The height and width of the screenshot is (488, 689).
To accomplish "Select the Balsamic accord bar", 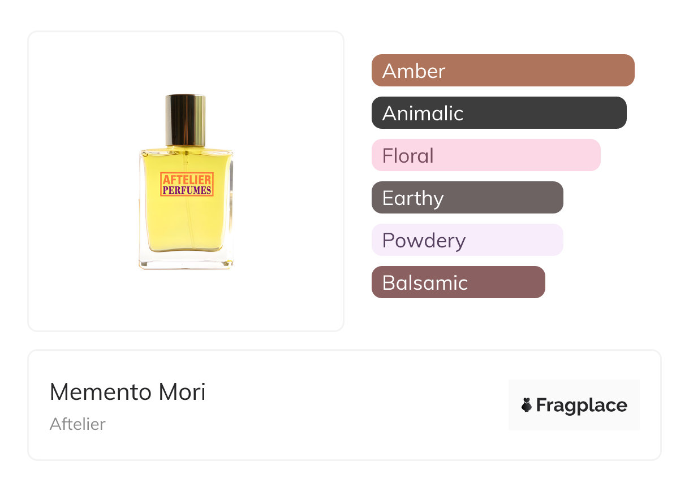I will click(x=458, y=282).
